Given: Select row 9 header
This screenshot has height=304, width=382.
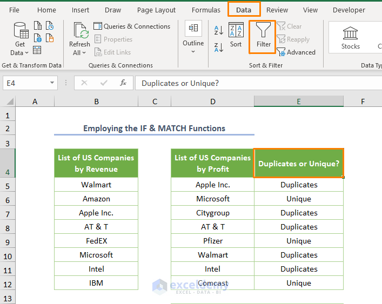Looking at the screenshot, I should pos(8,241).
